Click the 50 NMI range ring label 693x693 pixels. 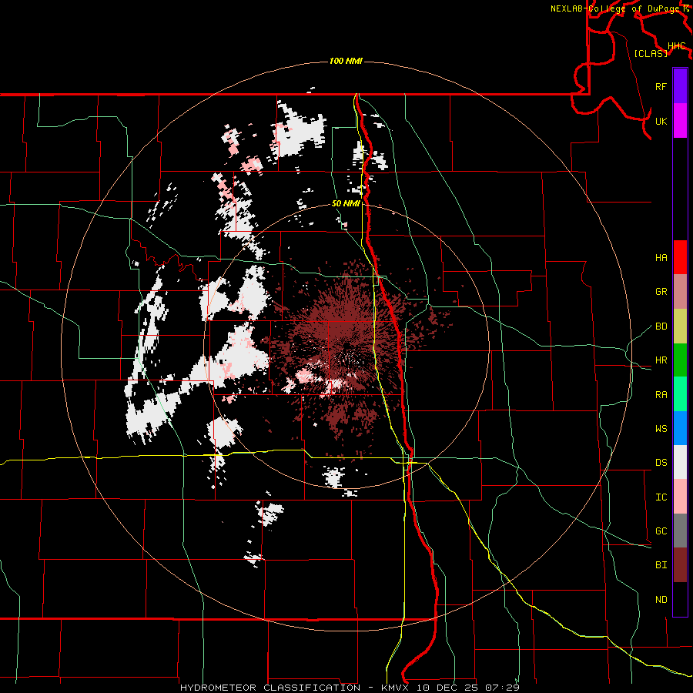(x=346, y=204)
